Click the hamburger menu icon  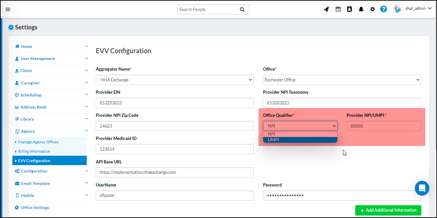pyautogui.click(x=8, y=9)
